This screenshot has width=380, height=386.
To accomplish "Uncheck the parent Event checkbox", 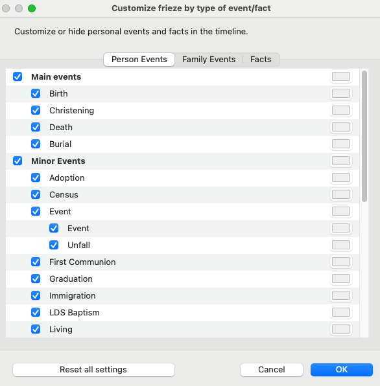I will (x=36, y=211).
